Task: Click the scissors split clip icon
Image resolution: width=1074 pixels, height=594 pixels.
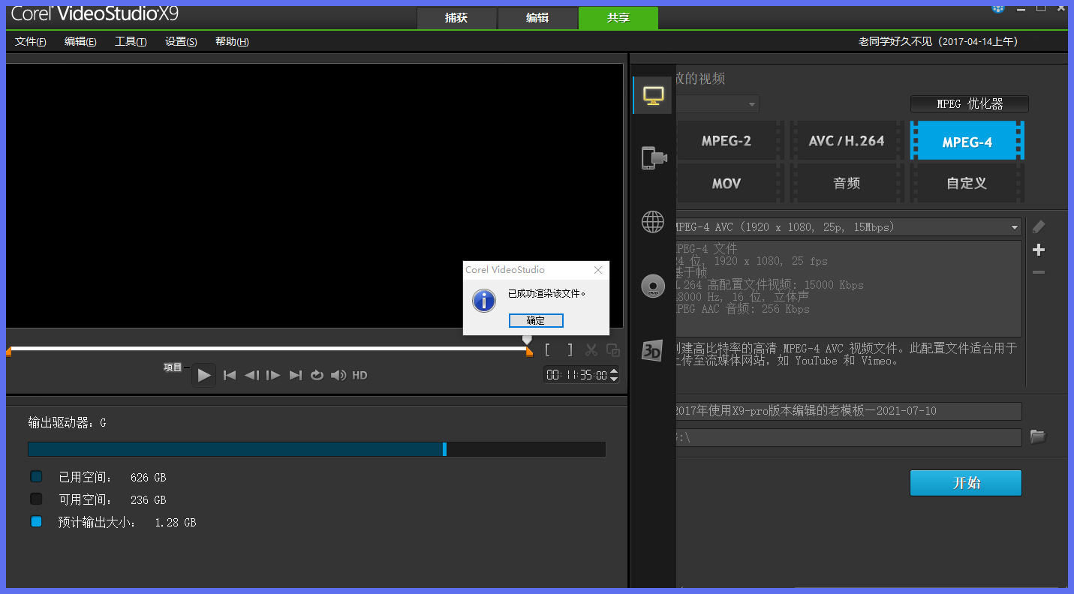Action: [591, 349]
